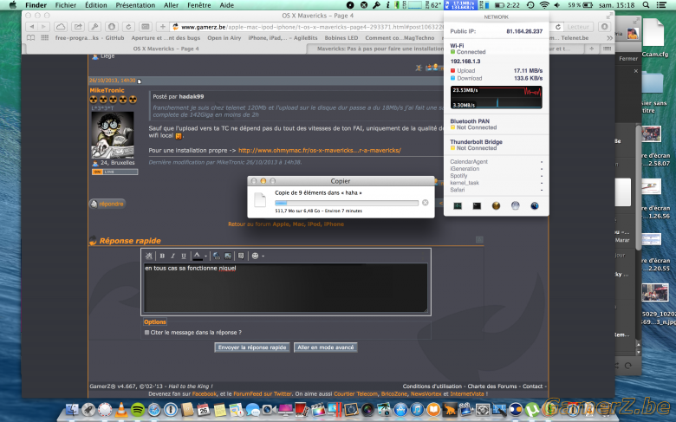
Task: Open the smiley picker dropdown
Action: [263, 256]
